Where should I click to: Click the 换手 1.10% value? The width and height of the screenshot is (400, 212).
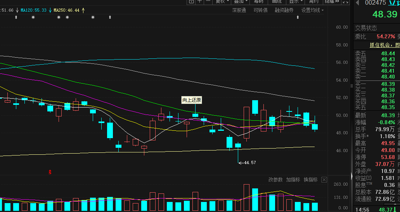coord(387,137)
